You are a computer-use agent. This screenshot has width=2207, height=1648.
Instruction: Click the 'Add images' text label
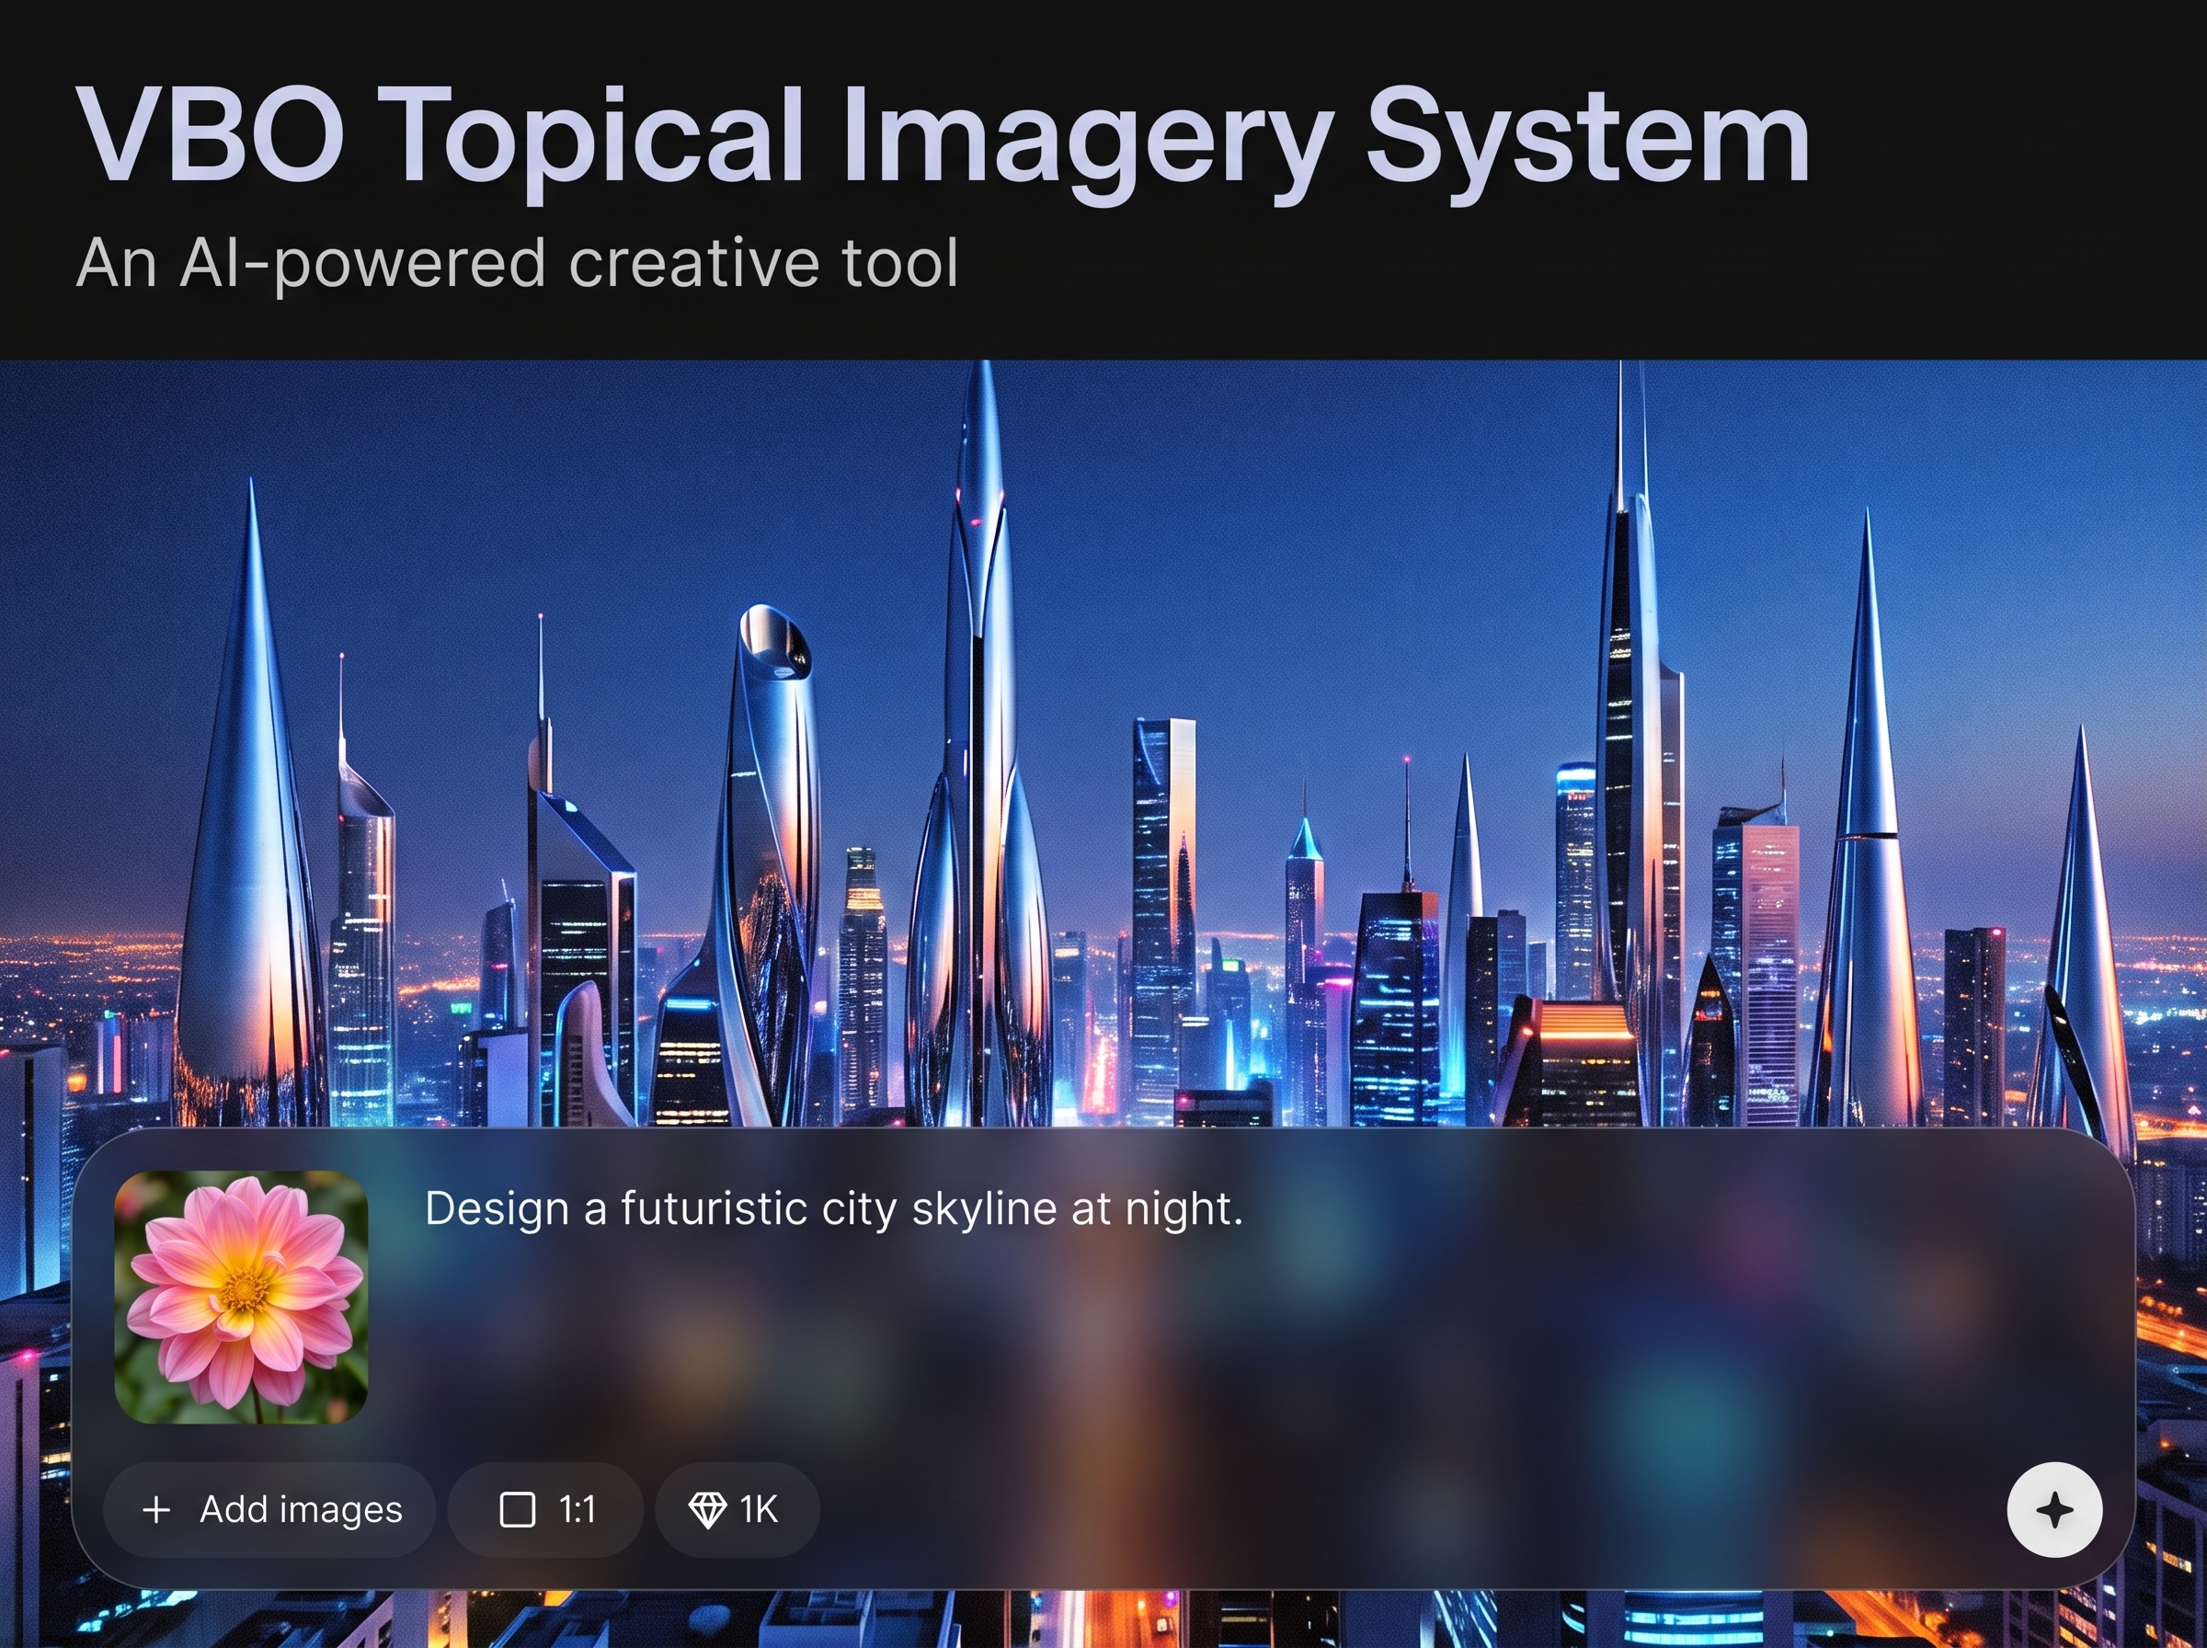click(302, 1509)
